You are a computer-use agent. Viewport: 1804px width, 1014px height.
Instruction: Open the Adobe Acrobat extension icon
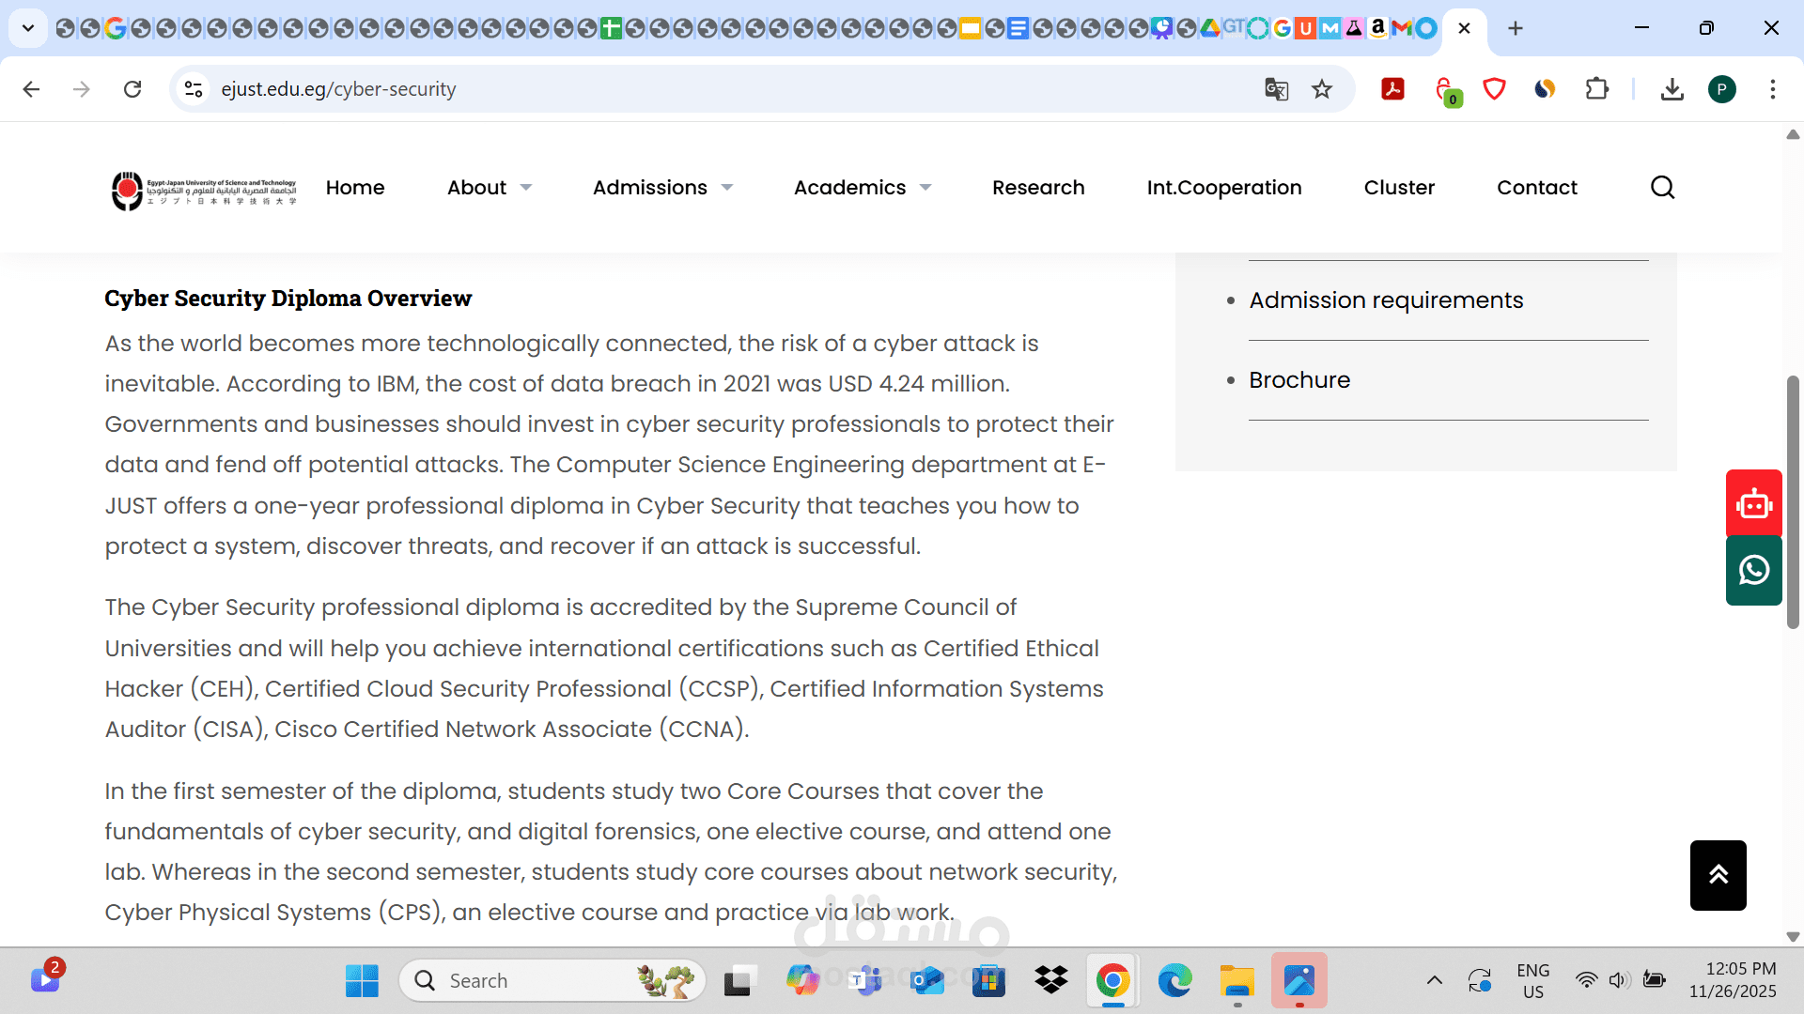tap(1392, 89)
